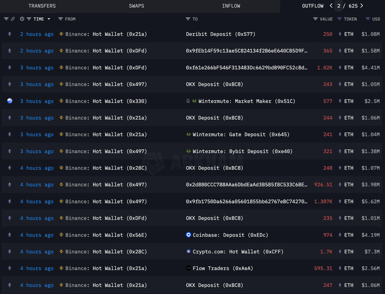Open the SWAPS tab
The width and height of the screenshot is (385, 294).
(136, 6)
